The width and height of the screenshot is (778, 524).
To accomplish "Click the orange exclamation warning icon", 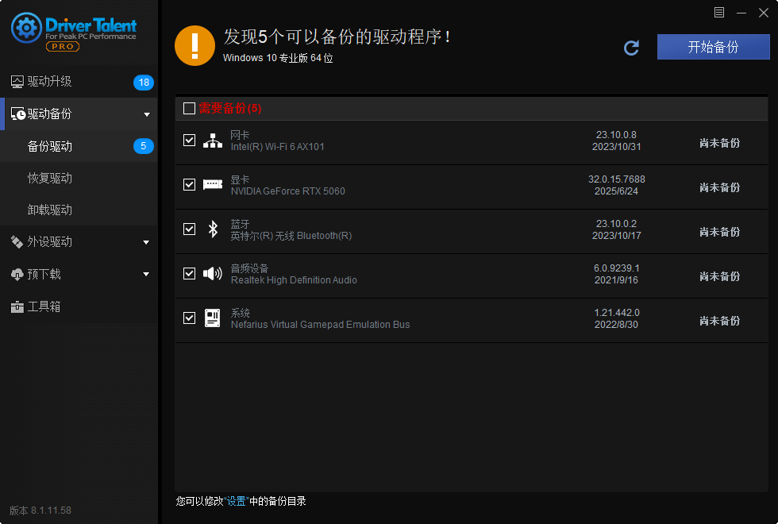I will point(194,45).
